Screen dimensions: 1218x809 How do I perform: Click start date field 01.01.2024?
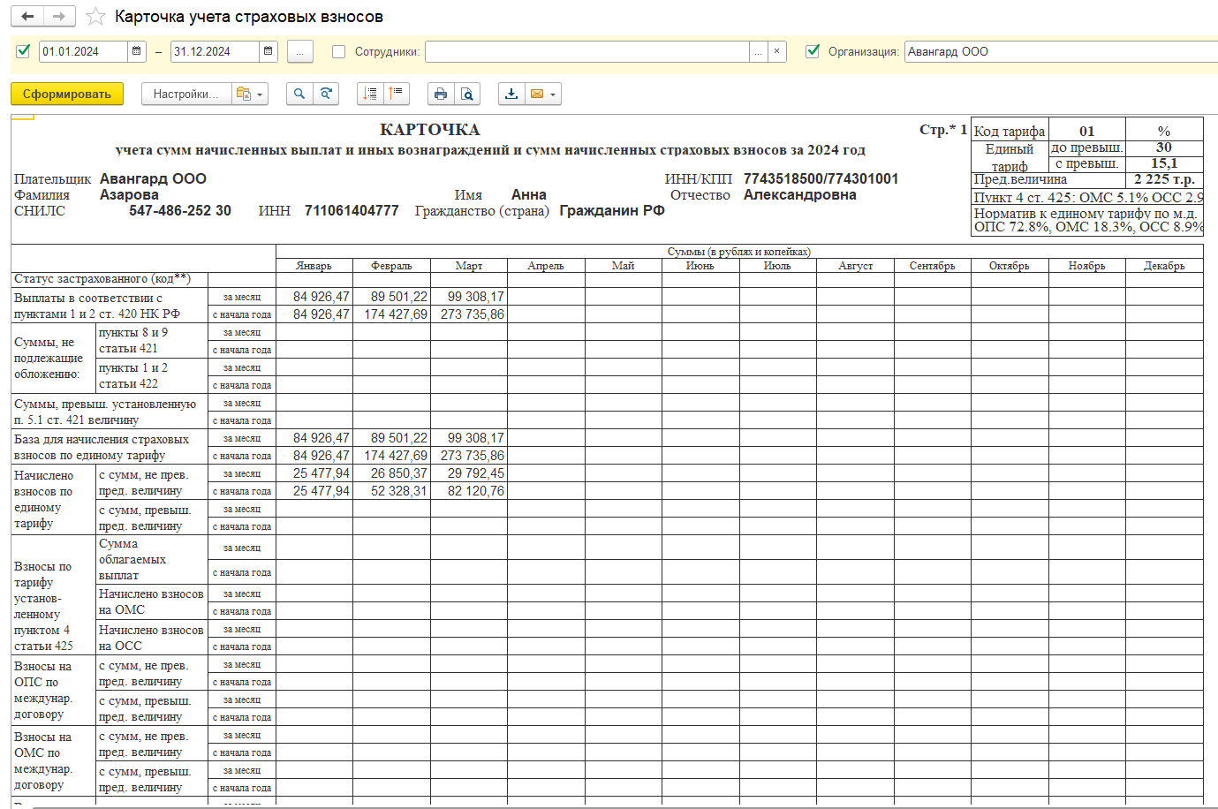pyautogui.click(x=84, y=51)
